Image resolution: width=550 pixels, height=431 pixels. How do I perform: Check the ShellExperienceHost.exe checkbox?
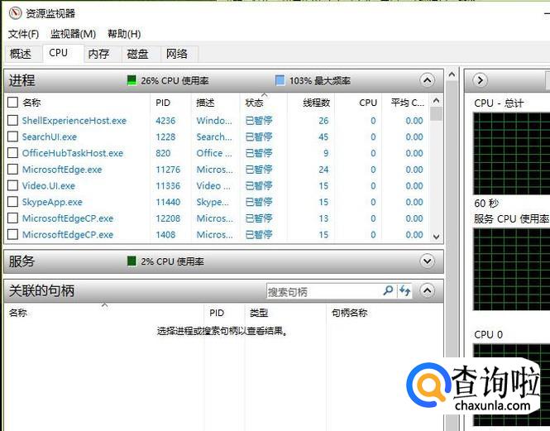(x=12, y=121)
